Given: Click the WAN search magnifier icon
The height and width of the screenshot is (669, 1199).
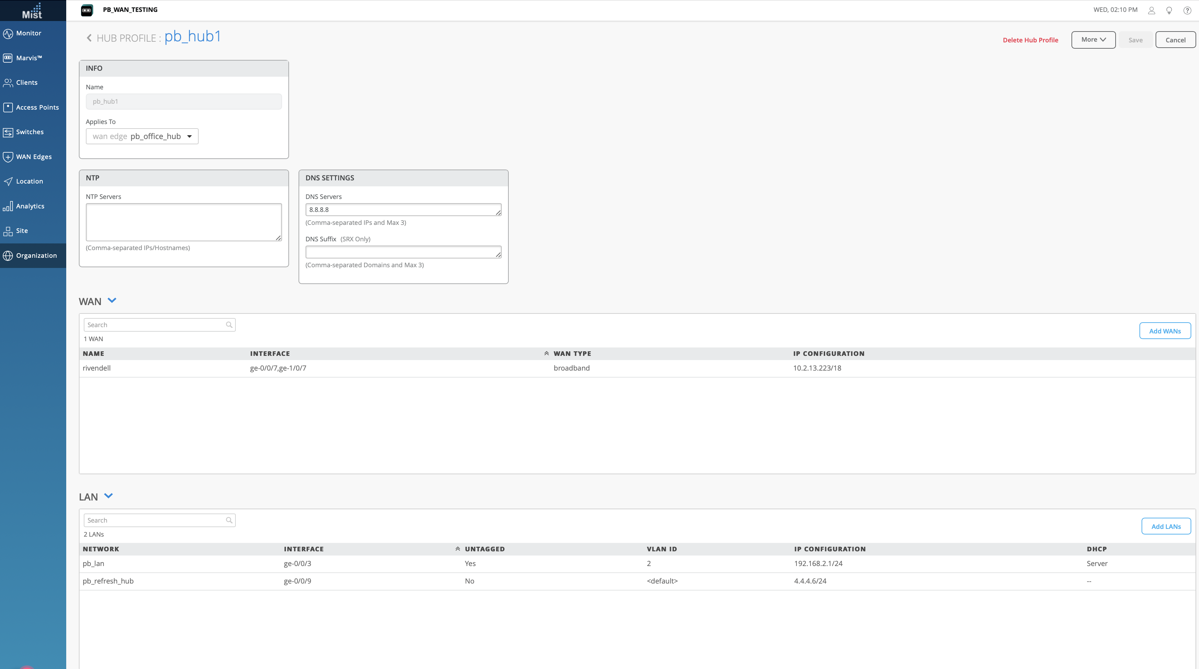Looking at the screenshot, I should tap(229, 325).
